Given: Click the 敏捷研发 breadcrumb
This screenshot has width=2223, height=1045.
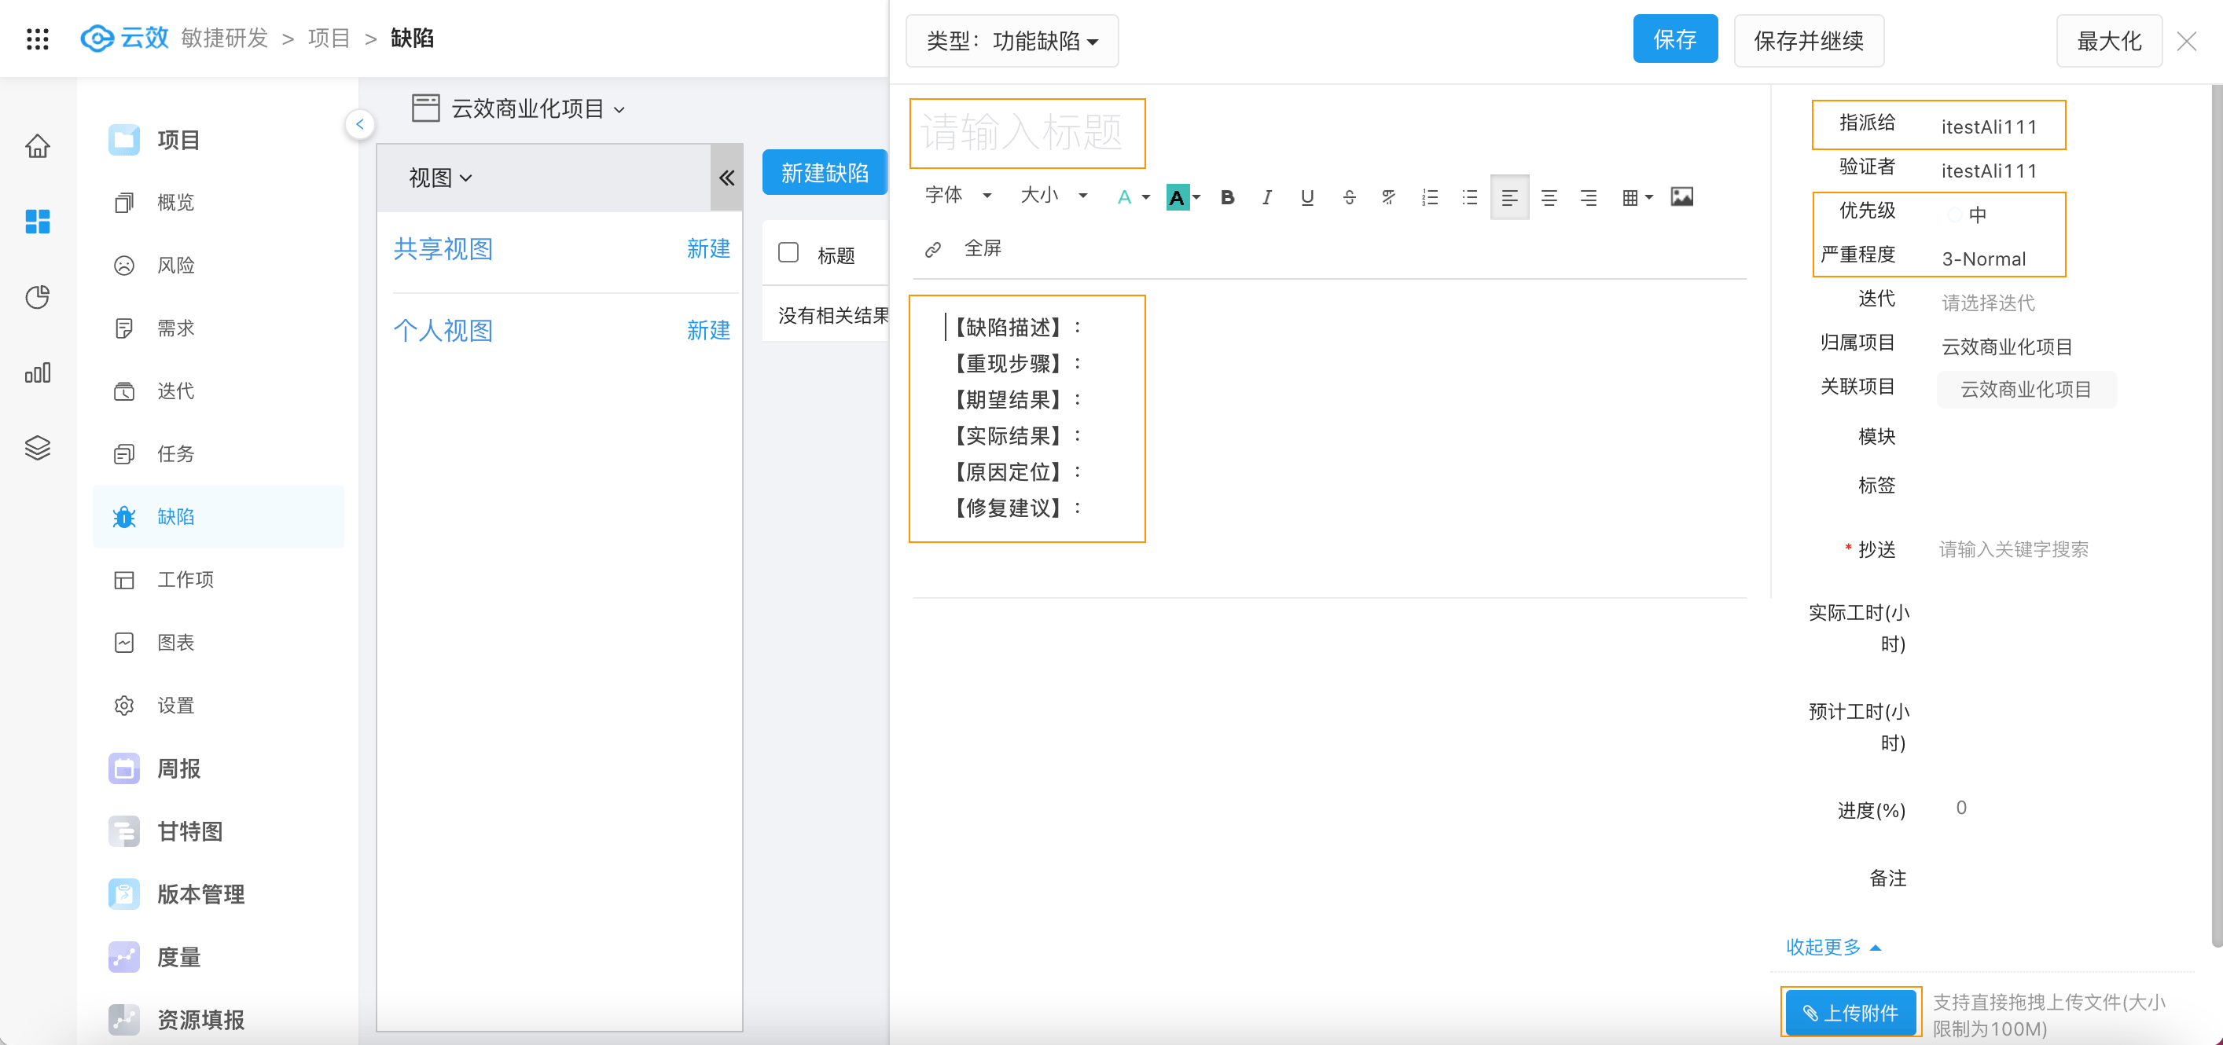Looking at the screenshot, I should point(224,38).
